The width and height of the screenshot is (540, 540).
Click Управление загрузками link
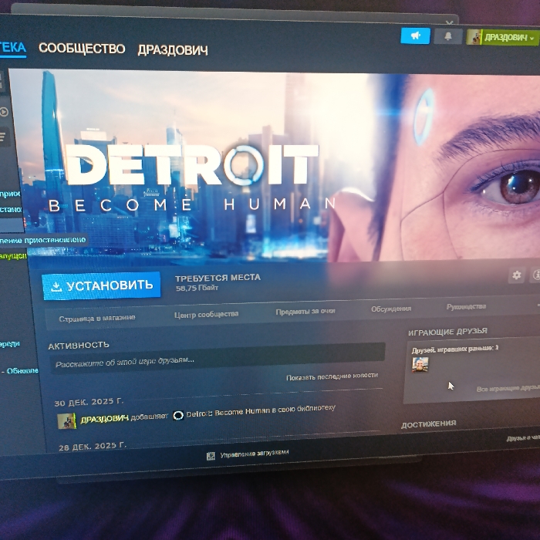tap(254, 454)
